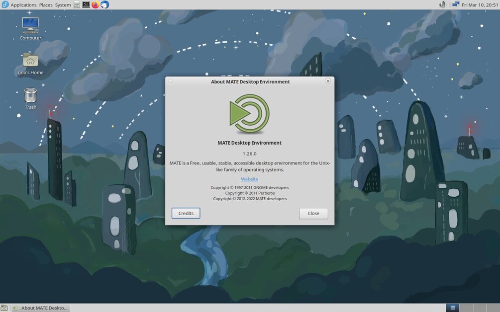
Task: Click the About dialog titlebar menu dot
Action: click(x=171, y=80)
